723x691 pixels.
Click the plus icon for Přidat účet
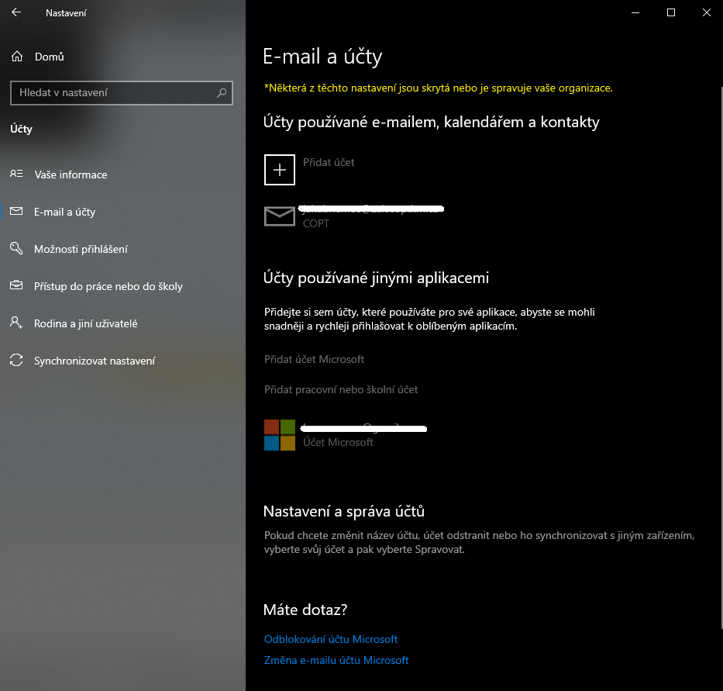pos(280,170)
